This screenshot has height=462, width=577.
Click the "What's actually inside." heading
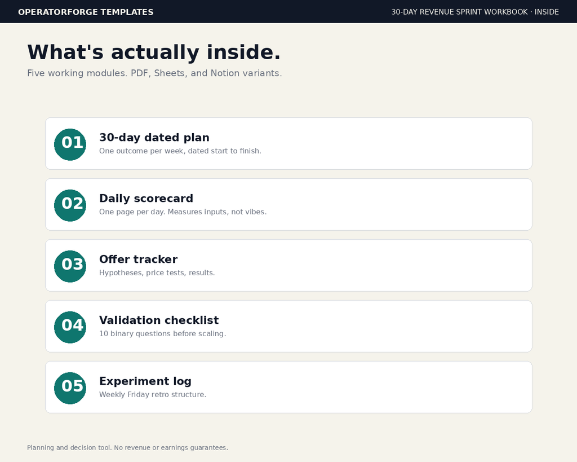[x=154, y=52]
